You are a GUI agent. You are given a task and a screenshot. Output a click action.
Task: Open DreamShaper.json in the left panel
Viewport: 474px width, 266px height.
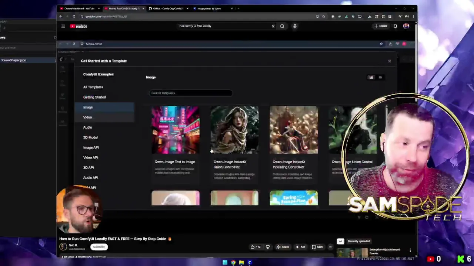13,60
